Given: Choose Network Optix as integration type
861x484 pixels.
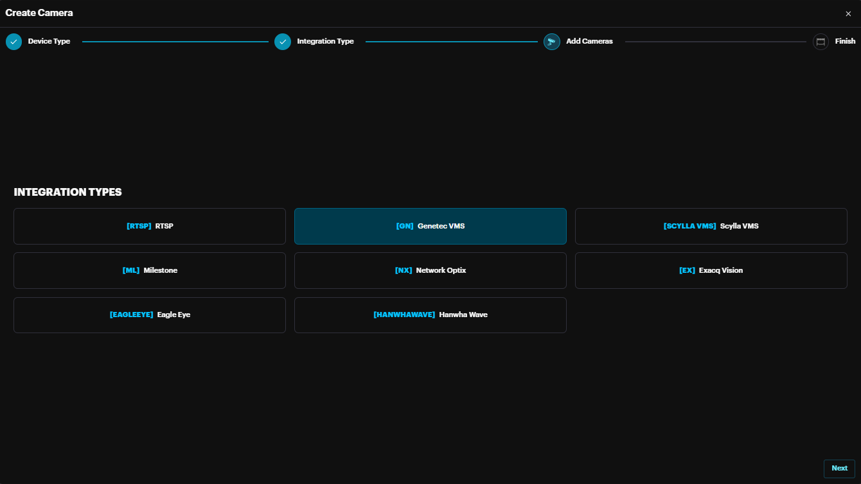Looking at the screenshot, I should (x=430, y=270).
